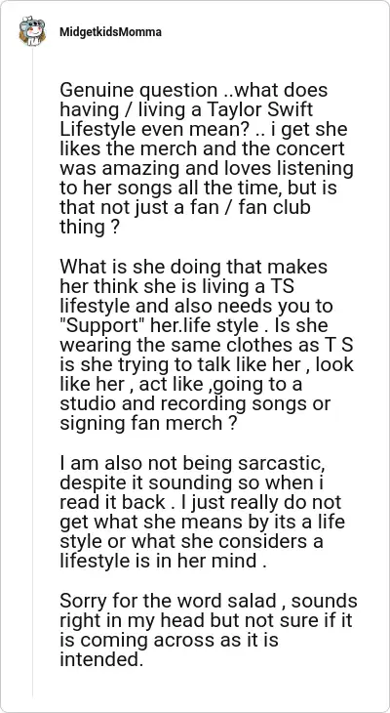This screenshot has height=713, width=390.
Task: Click the phrase 'Sorry for the word salad'
Action: click(168, 601)
